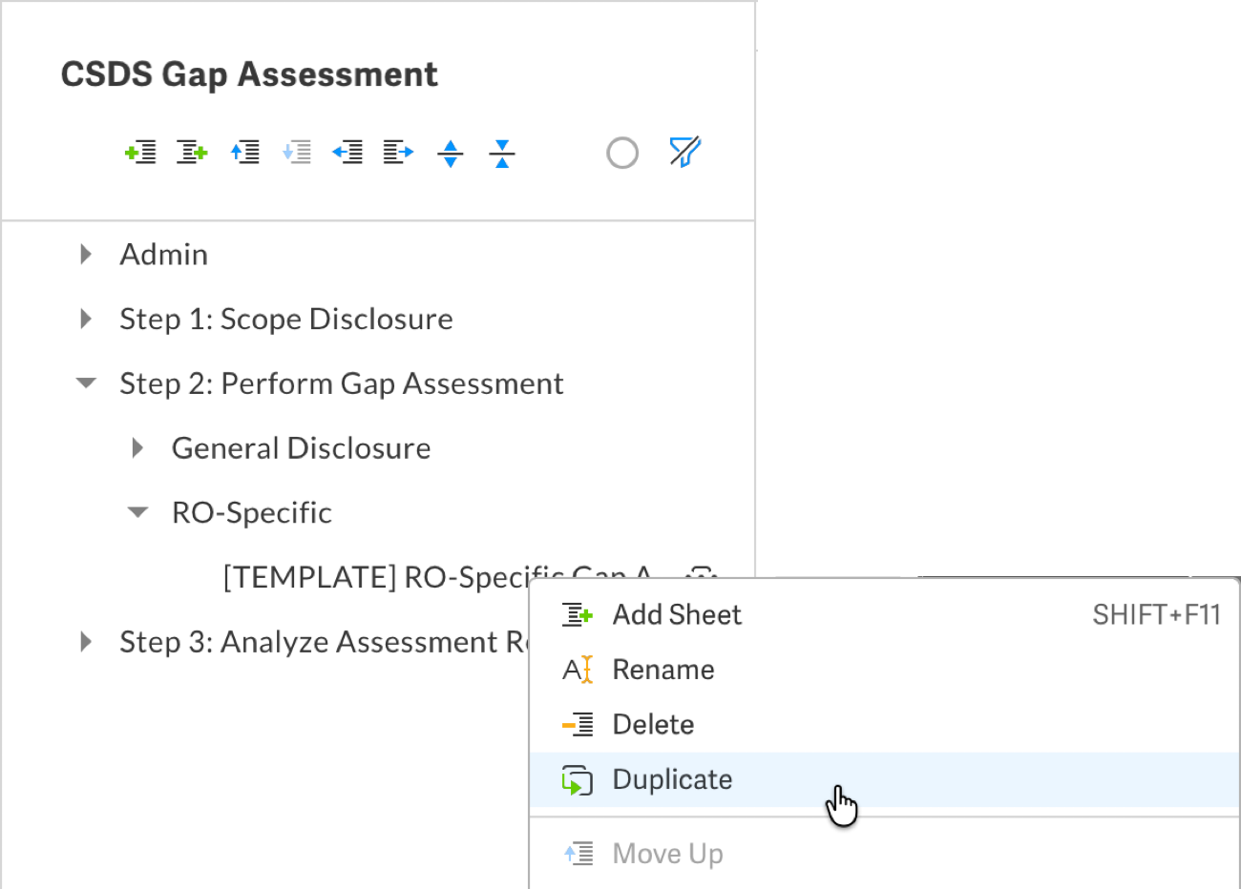Expand the General Disclosure section
1241x889 pixels.
(x=137, y=448)
